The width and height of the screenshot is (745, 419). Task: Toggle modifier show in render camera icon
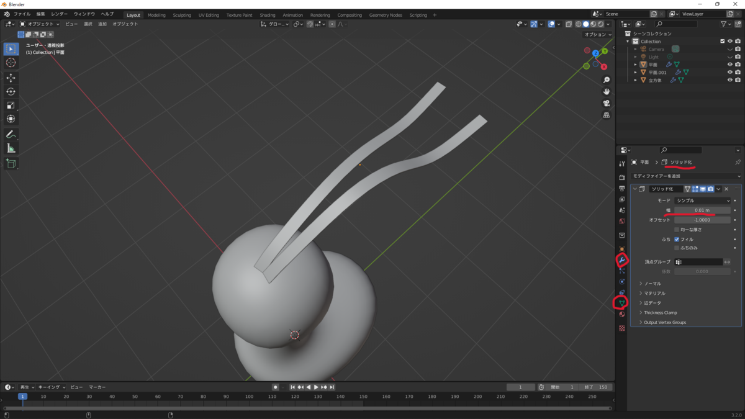click(711, 189)
